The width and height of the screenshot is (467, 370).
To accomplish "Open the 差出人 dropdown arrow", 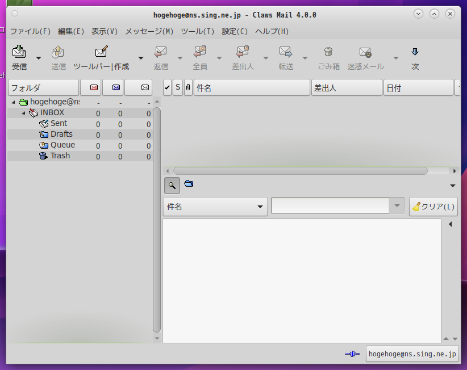I will pos(266,58).
